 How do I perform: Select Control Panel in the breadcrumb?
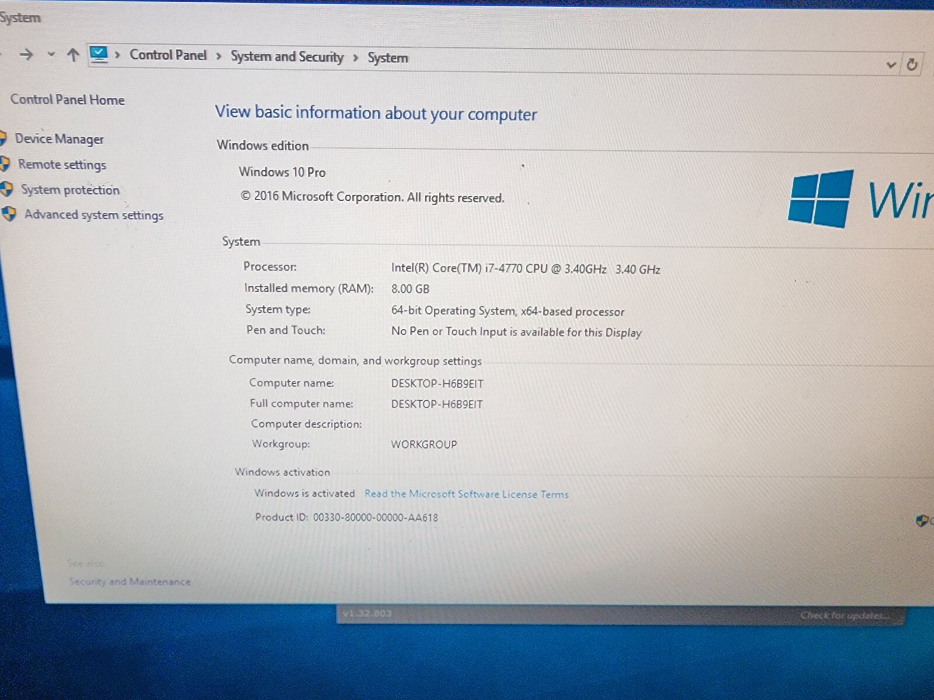tap(168, 55)
